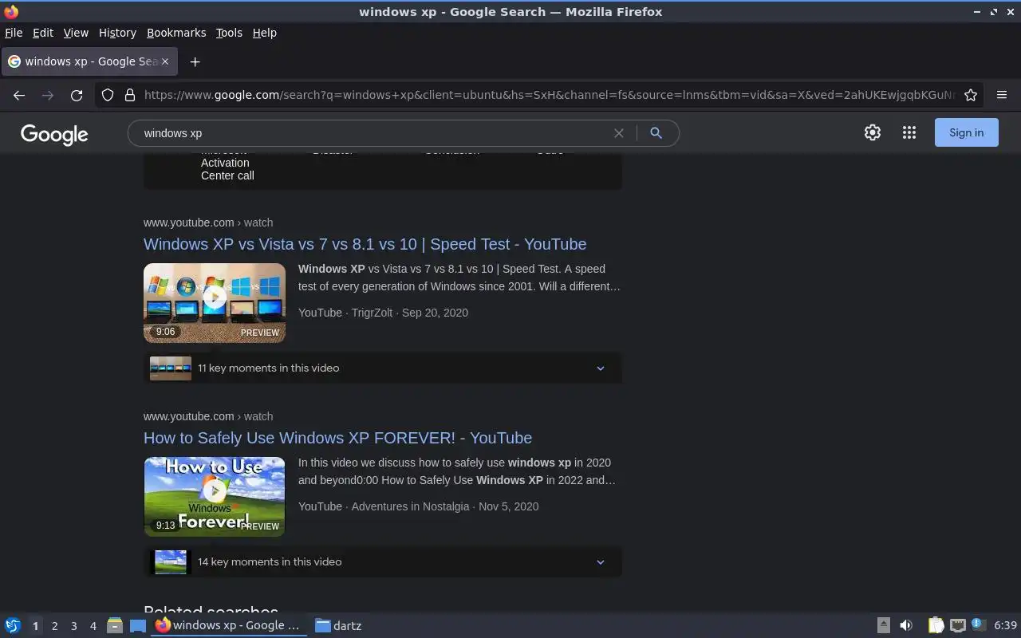Viewport: 1021px width, 638px height.
Task: Switch to workspace 4
Action: tap(93, 626)
